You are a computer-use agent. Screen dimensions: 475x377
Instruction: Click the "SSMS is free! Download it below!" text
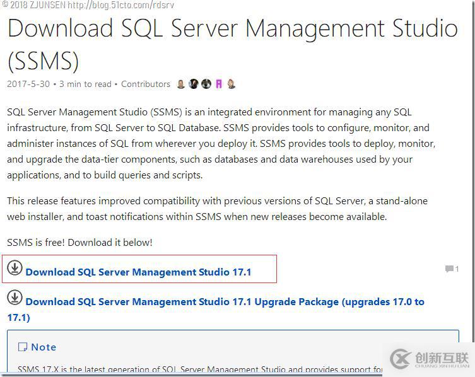[x=79, y=242]
